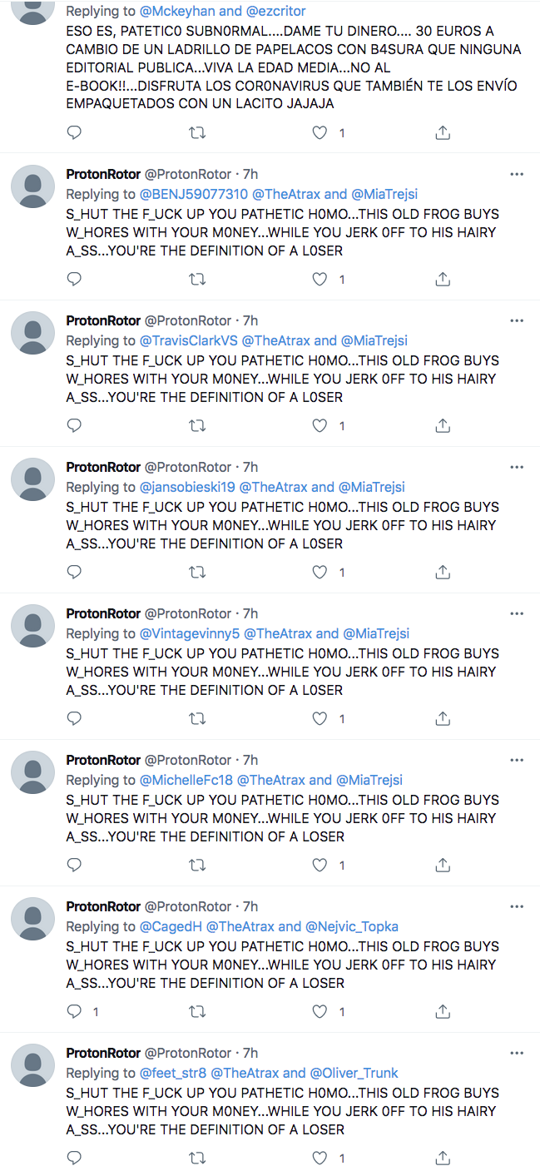The width and height of the screenshot is (540, 1166).
Task: Open the @ezcritor profile link
Action: click(275, 12)
